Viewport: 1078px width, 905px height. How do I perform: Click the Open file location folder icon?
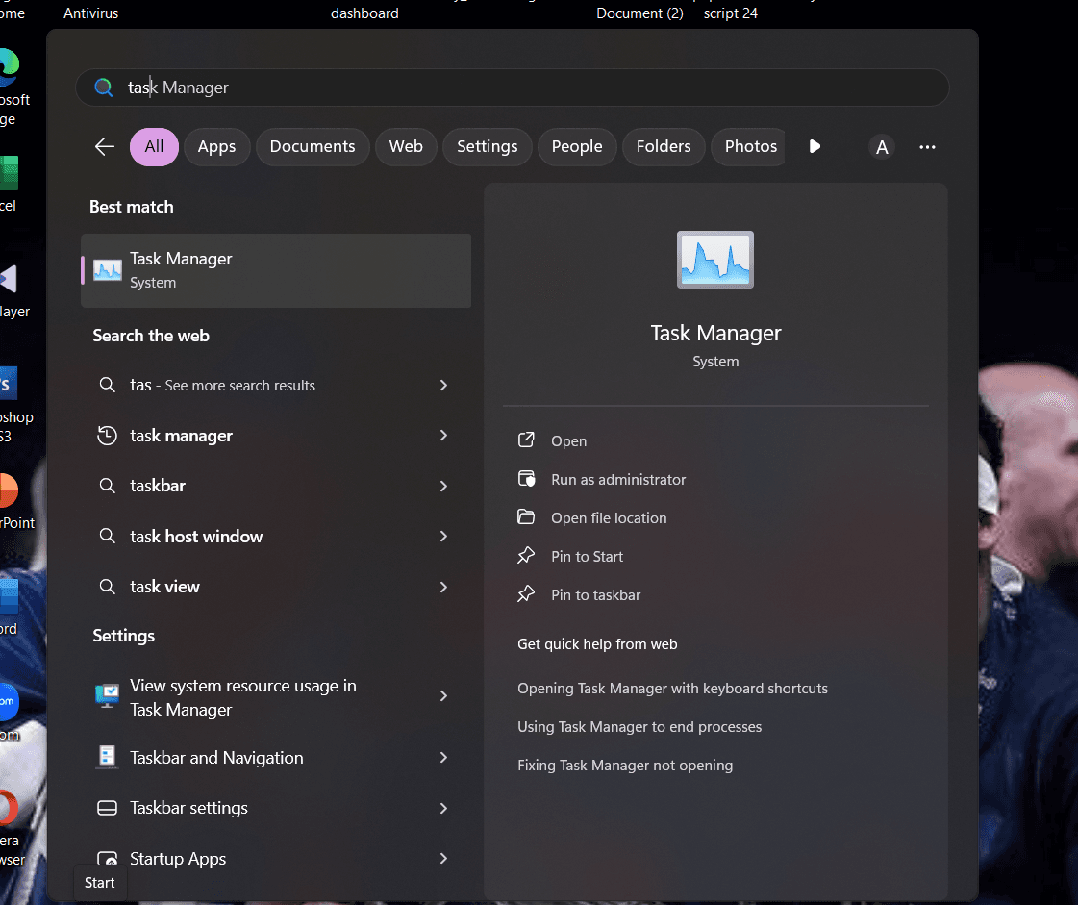526,517
